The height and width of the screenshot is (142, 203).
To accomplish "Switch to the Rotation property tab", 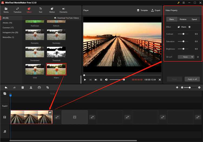I will coord(183,19).
